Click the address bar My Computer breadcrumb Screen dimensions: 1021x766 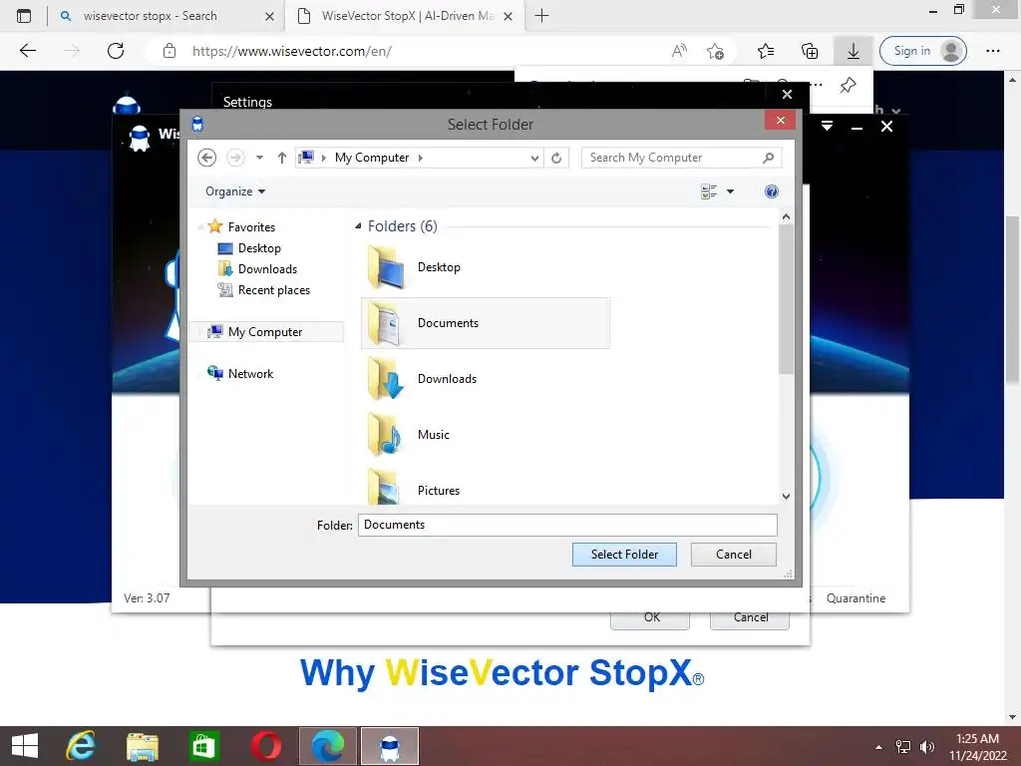click(x=372, y=158)
